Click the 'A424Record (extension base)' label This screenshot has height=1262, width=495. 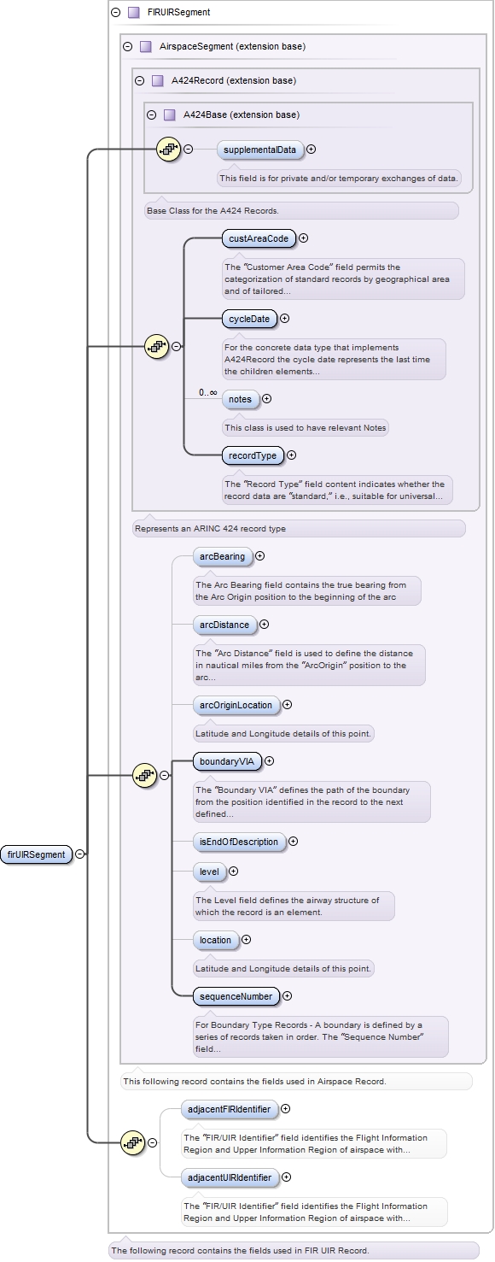(234, 81)
